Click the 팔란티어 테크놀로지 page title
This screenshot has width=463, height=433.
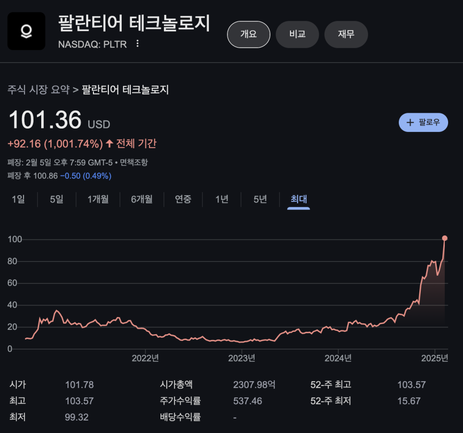[134, 23]
